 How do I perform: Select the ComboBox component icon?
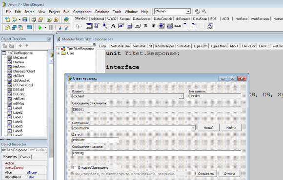[x=170, y=26]
